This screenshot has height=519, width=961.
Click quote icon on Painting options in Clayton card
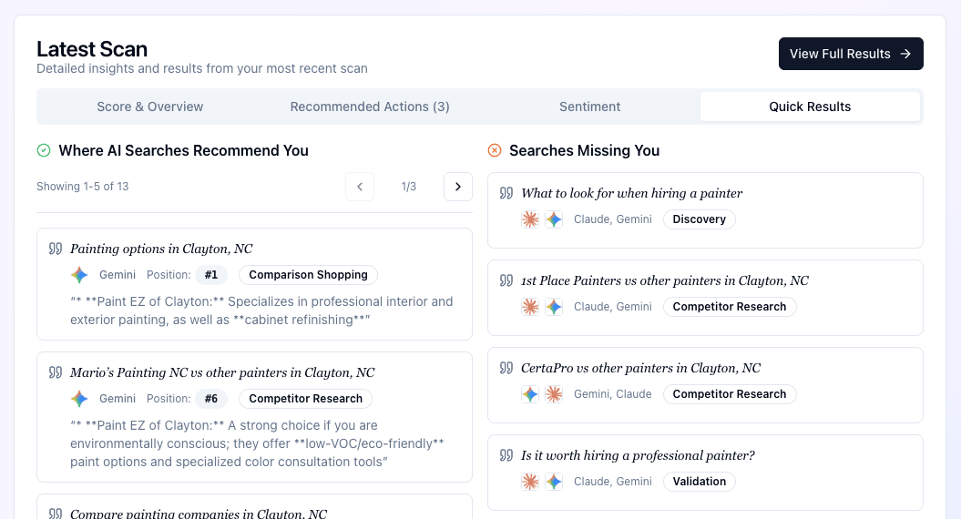coord(56,249)
